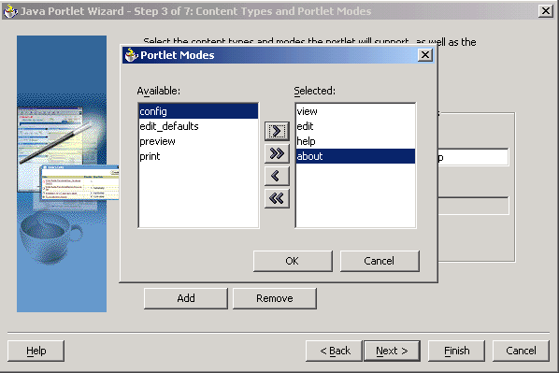This screenshot has height=373, width=559.
Task: Go Back to previous wizard step
Action: pos(335,351)
